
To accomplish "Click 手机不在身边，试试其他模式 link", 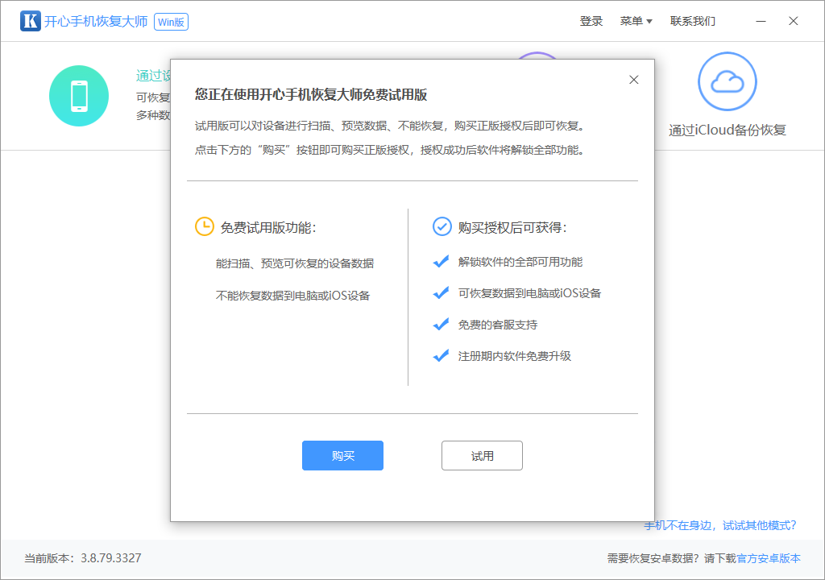I will [719, 524].
